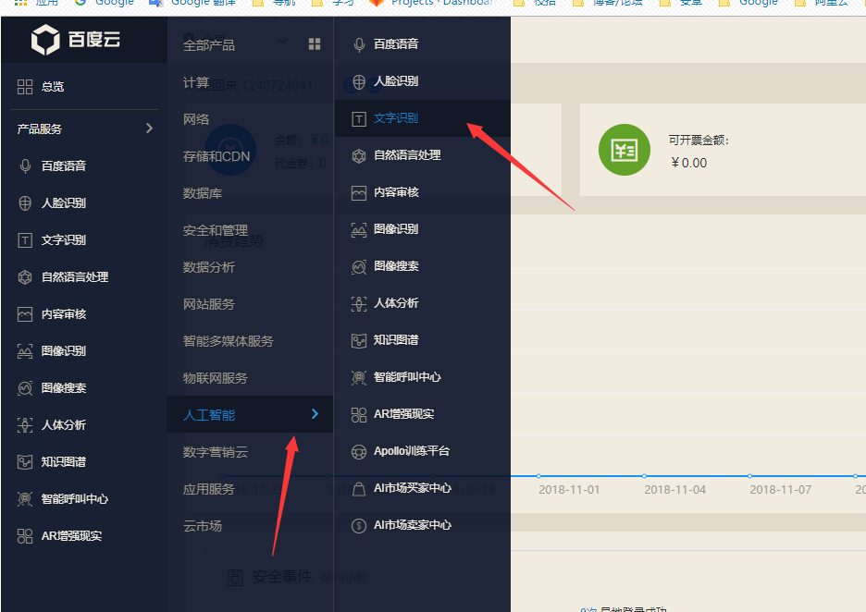Click the icon beside left sidebar 智能呼叫中心
The height and width of the screenshot is (612, 866).
[x=25, y=499]
